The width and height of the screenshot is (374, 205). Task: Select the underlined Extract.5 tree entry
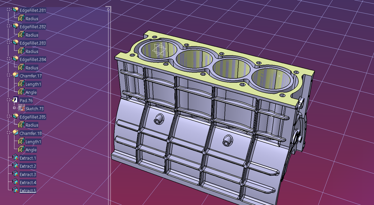point(28,191)
